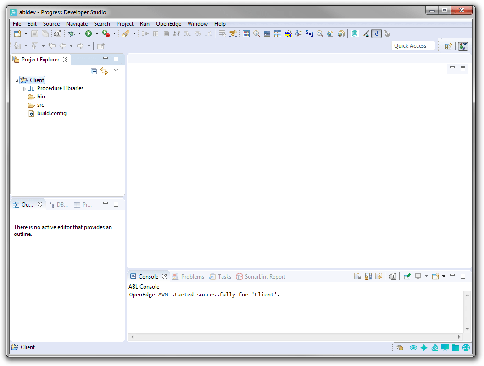The height and width of the screenshot is (366, 484).
Task: Toggle Pin Console icon
Action: (x=407, y=276)
